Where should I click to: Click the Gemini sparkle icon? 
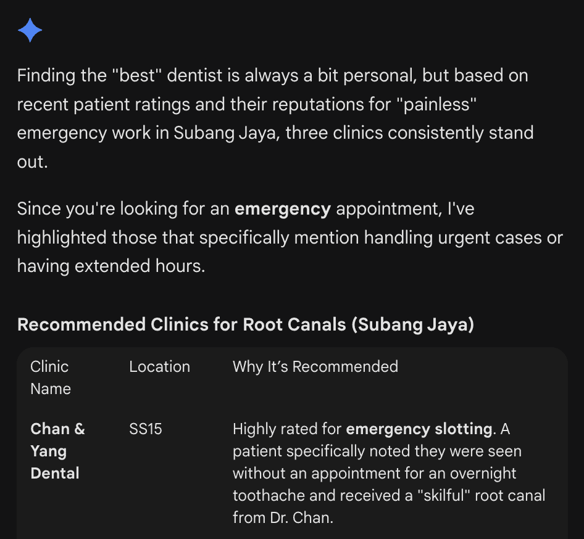30,30
